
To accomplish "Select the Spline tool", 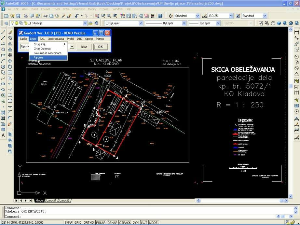I will pyautogui.click(x=3, y=78).
